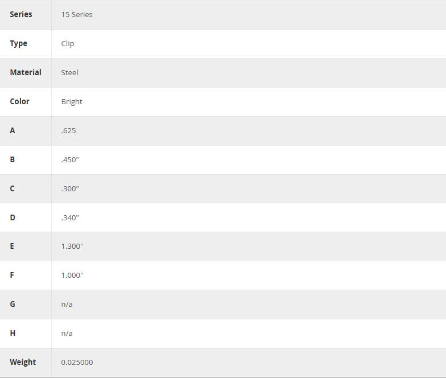Screen dimensions: 446x378
Task: Select the "1.000"" value cell
Action: 72,276
